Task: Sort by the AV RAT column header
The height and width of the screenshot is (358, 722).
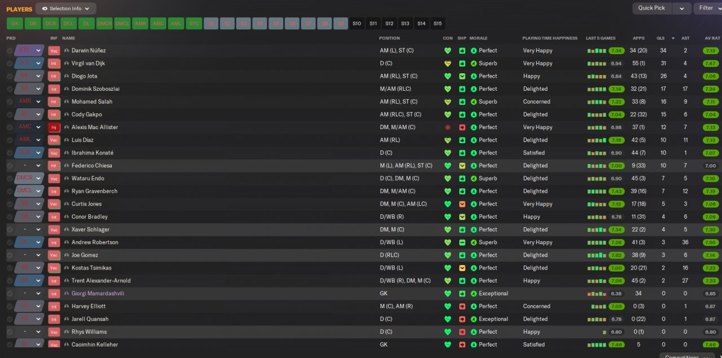Action: [x=712, y=38]
